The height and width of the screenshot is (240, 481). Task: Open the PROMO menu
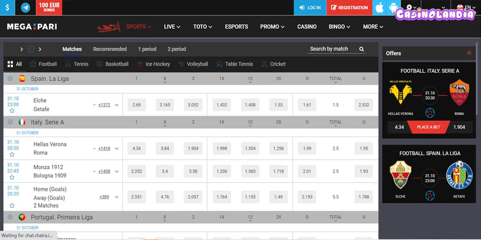[x=273, y=27]
